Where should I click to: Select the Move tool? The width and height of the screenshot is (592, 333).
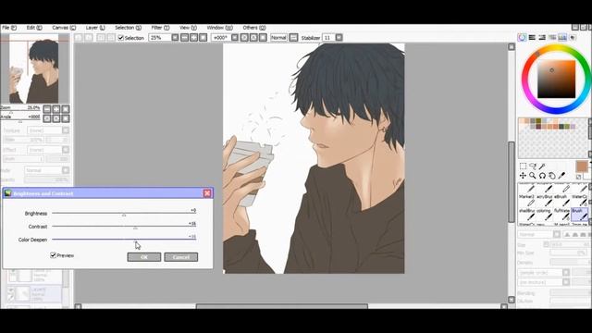click(523, 176)
